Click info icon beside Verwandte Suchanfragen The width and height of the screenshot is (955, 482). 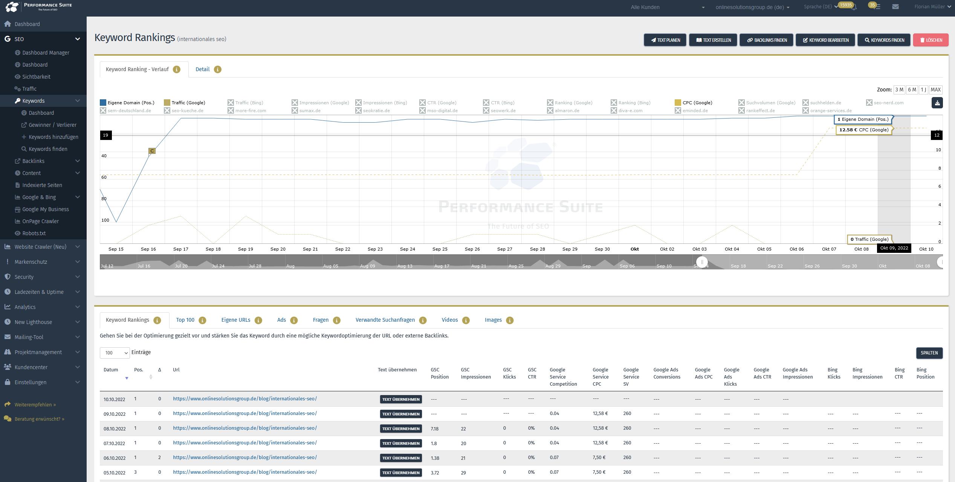[x=423, y=320]
